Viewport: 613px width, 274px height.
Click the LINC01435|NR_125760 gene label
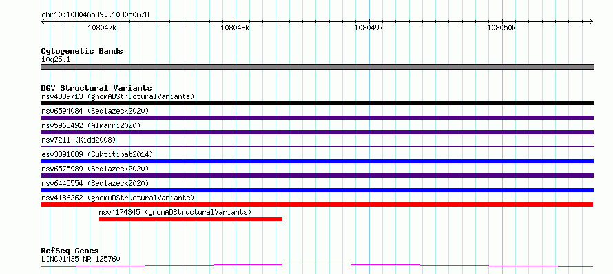[x=81, y=259]
